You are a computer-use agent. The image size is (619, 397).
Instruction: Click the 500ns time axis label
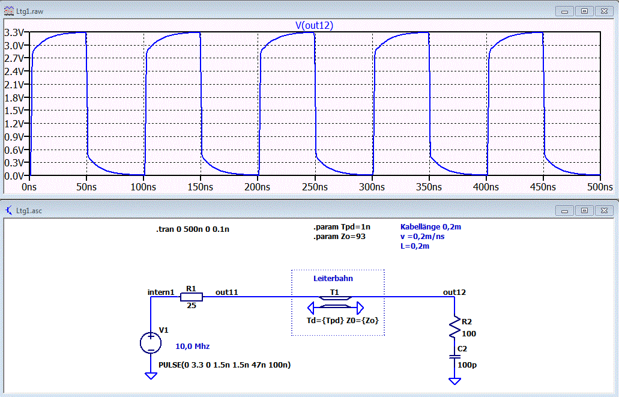coord(600,187)
